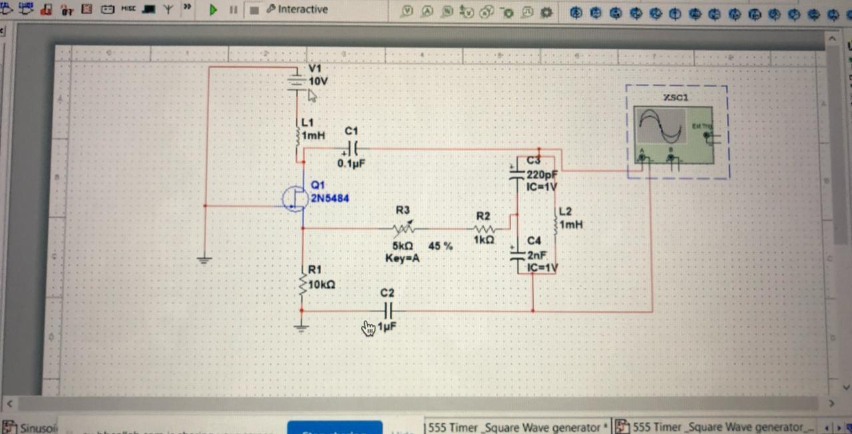Run the simulation with the green play icon
The width and height of the screenshot is (852, 434).
[x=213, y=10]
